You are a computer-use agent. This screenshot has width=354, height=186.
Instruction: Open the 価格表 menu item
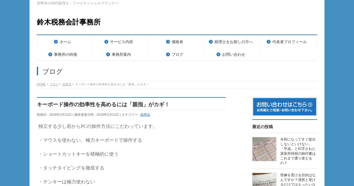pyautogui.click(x=177, y=42)
